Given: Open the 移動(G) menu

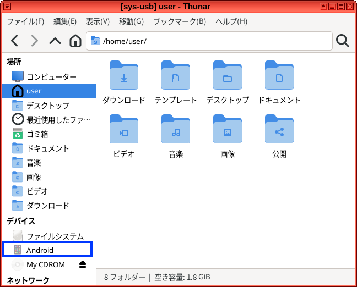Looking at the screenshot, I should (x=131, y=21).
